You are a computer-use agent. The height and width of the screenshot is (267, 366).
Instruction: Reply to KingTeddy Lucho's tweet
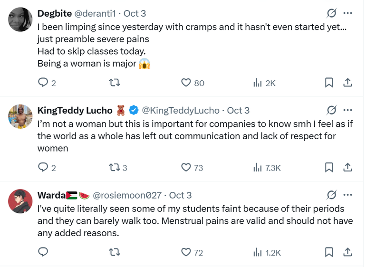(43, 167)
